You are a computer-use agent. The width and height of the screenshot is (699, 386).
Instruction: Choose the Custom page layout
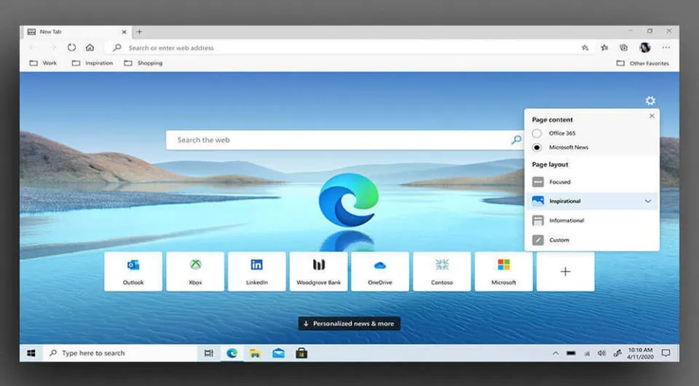click(592, 240)
